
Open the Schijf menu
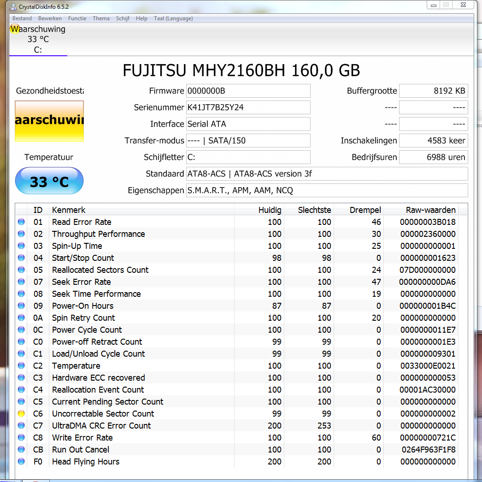click(x=123, y=18)
